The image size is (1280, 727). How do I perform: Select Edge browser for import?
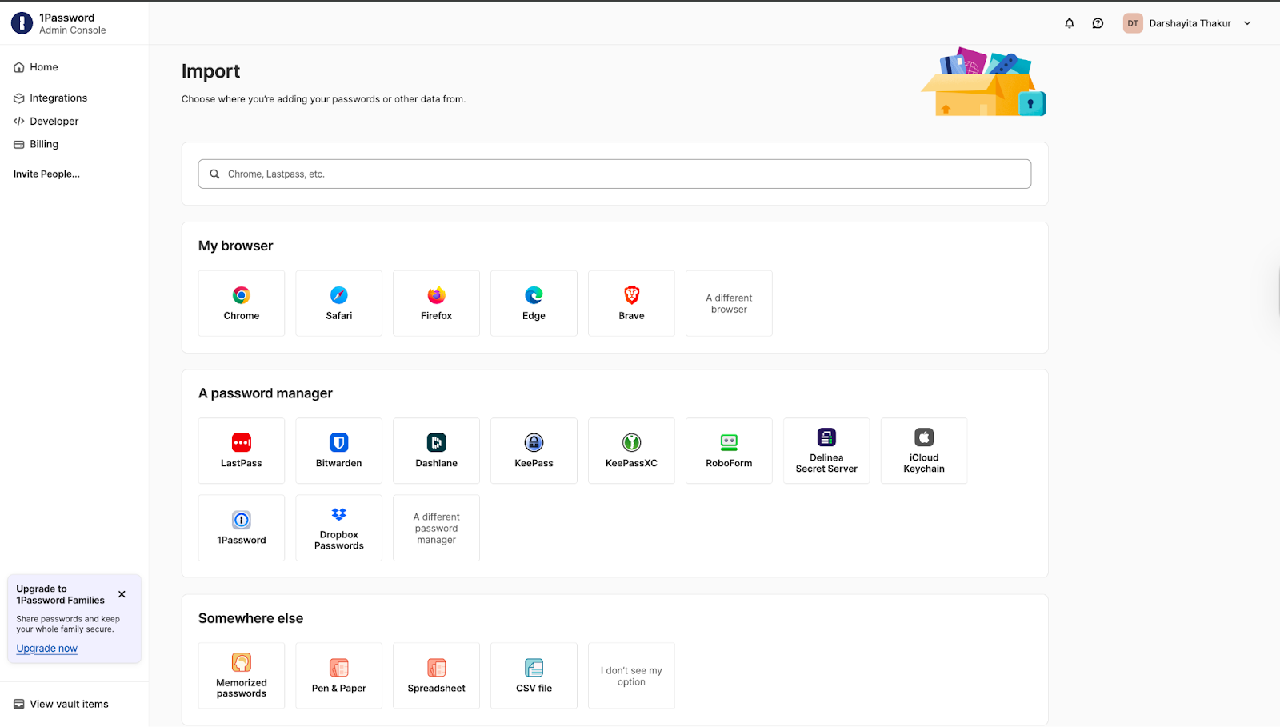(534, 303)
